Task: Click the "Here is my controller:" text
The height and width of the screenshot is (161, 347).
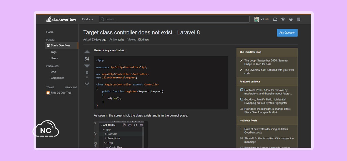Action: click(x=110, y=50)
